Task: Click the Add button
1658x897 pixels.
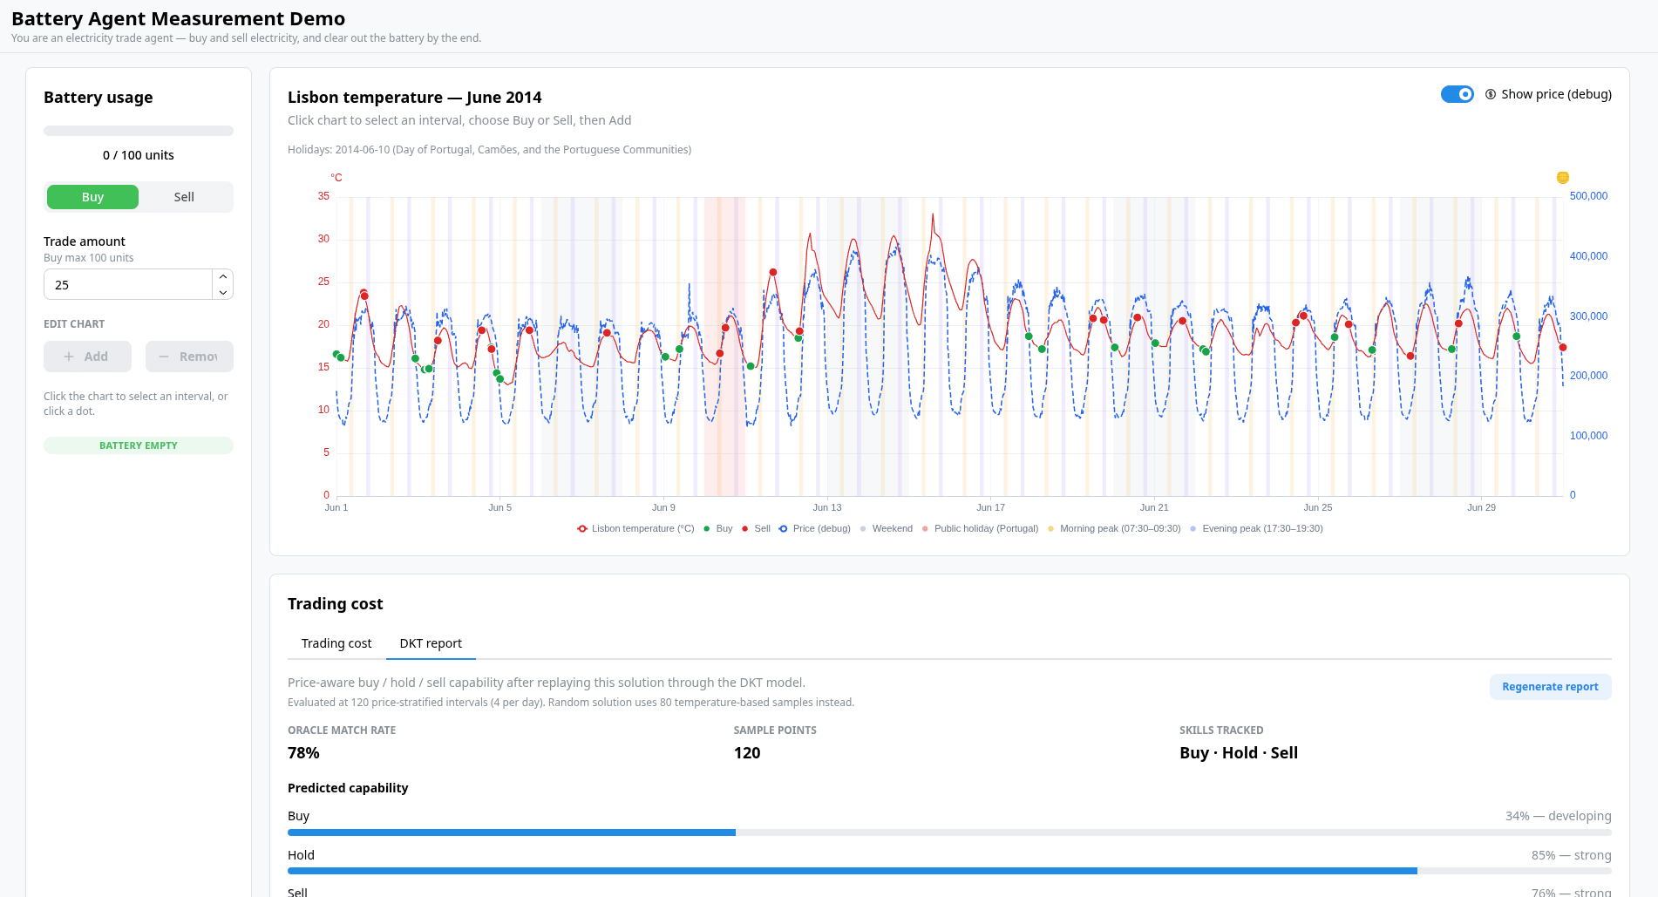Action: [87, 357]
